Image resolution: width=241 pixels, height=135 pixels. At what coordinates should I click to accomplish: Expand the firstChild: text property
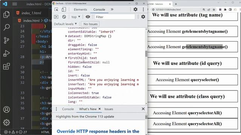coord(66,58)
